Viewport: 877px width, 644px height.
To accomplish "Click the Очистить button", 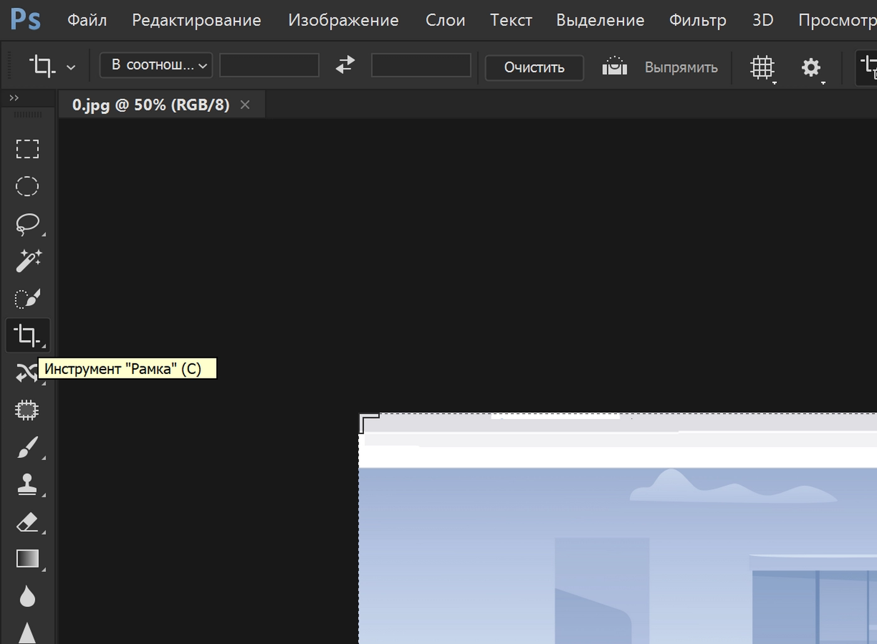I will coord(534,68).
